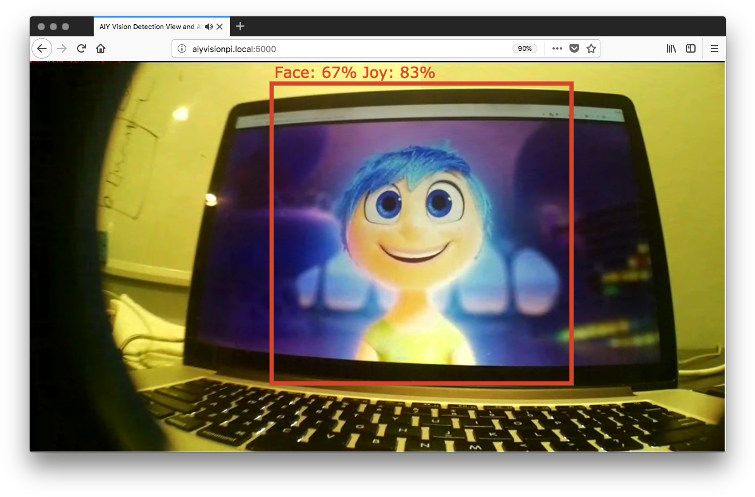
Task: Open the Firefox hamburger menu
Action: point(714,48)
